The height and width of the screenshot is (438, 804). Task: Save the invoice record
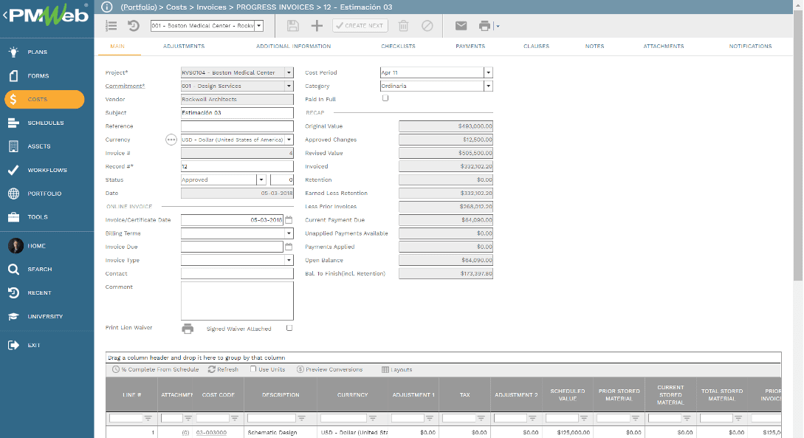[x=292, y=25]
